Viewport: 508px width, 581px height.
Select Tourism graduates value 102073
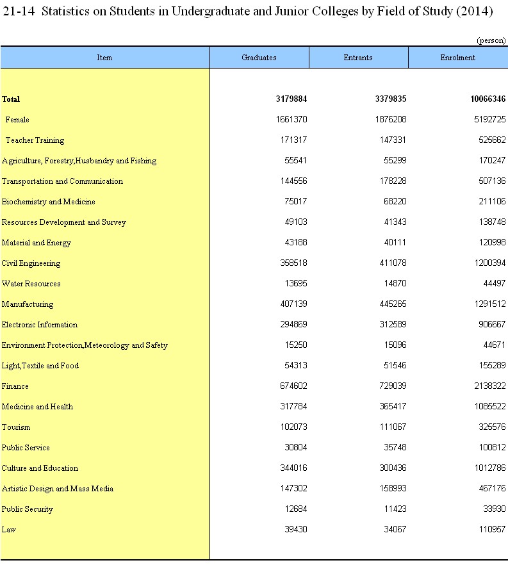click(294, 427)
